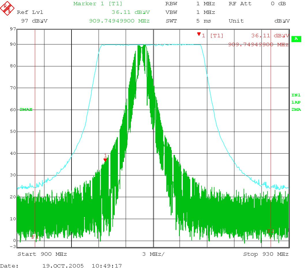305x269 pixels.
Task: Click the Start 900 MHz frequency label
Action: (42, 254)
